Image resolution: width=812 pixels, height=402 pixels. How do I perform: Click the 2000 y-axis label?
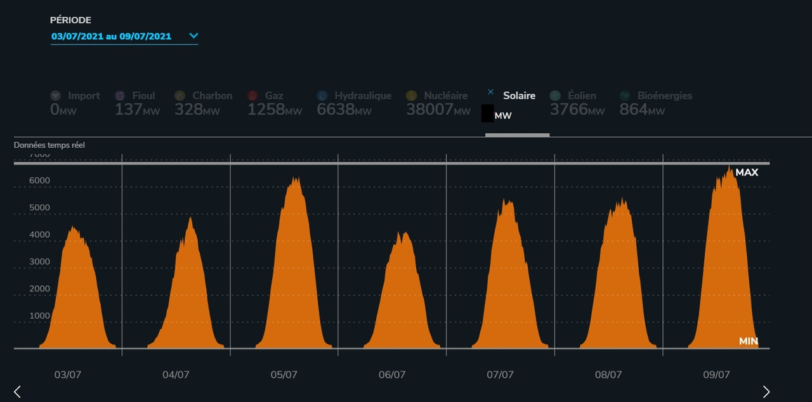(39, 289)
